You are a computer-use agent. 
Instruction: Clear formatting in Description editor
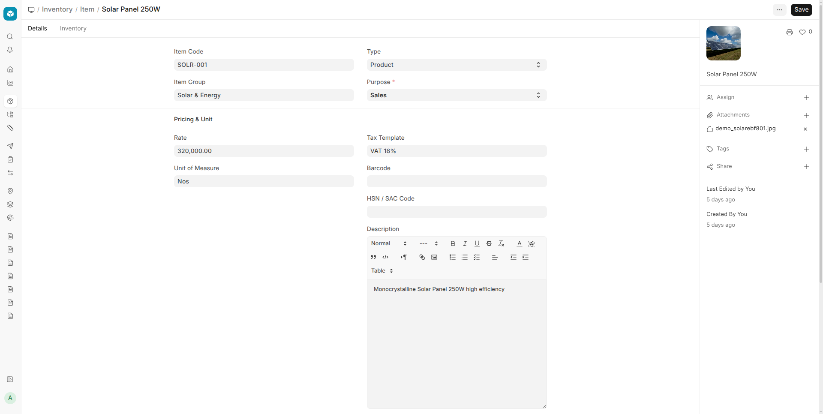coord(501,243)
